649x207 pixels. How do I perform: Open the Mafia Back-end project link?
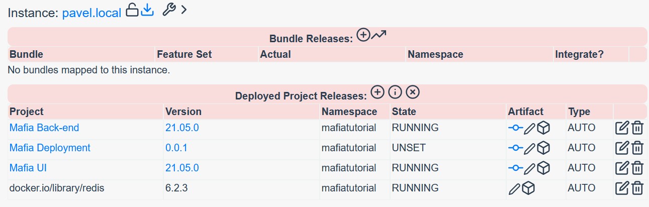pyautogui.click(x=44, y=128)
